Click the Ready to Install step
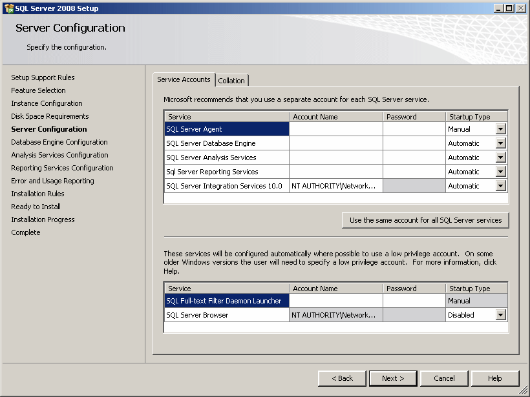The image size is (530, 397). click(36, 207)
